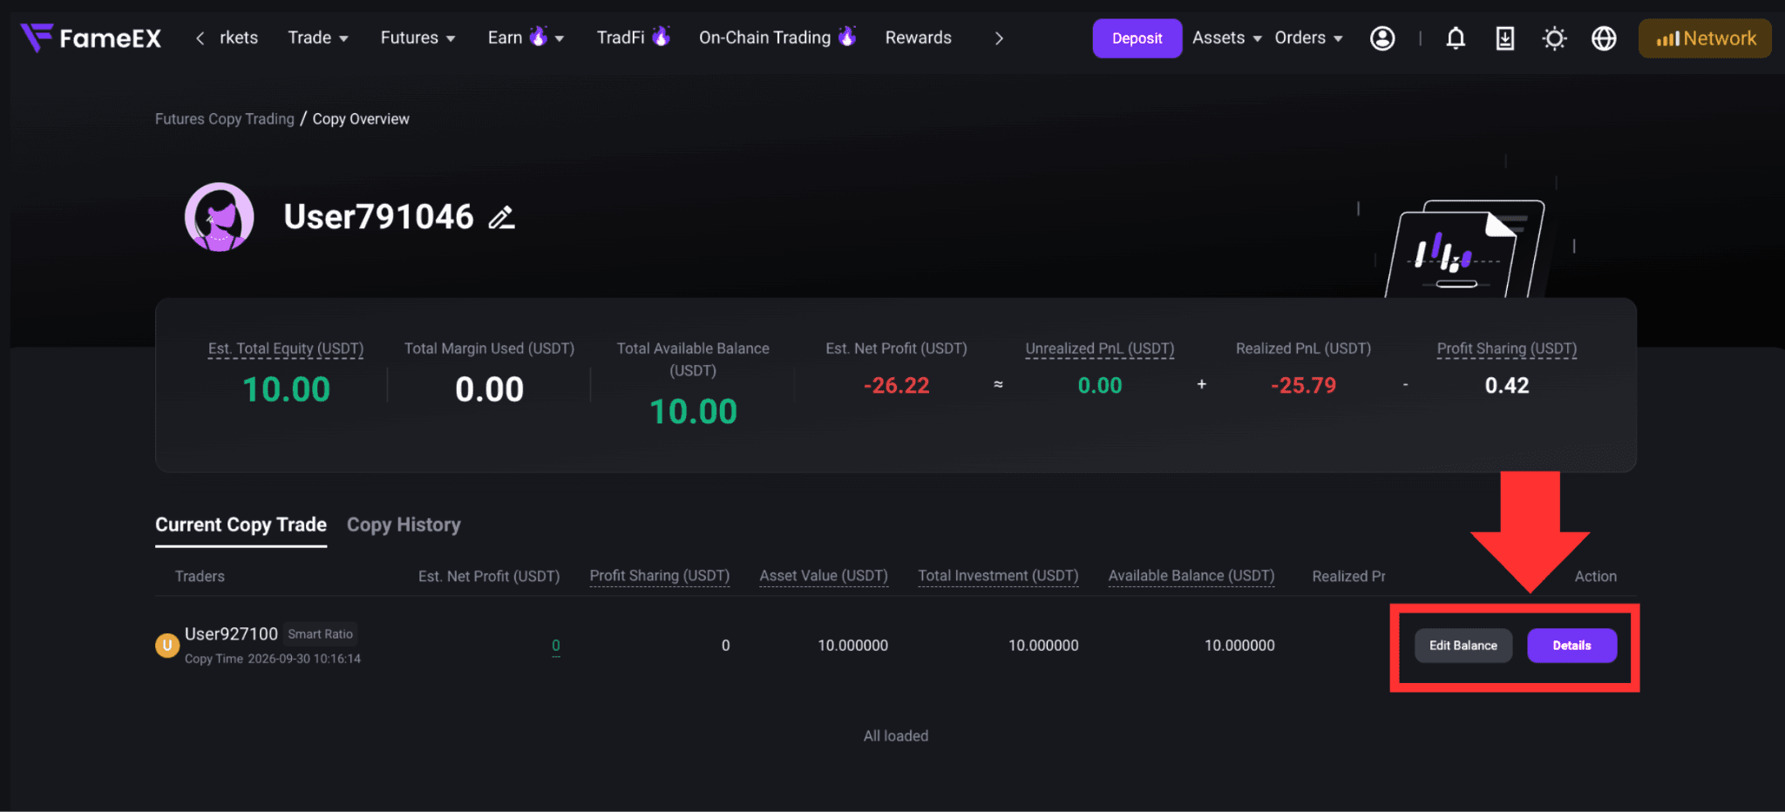Click the pencil icon to edit the username
Viewport: 1785px width, 812px height.
[501, 218]
